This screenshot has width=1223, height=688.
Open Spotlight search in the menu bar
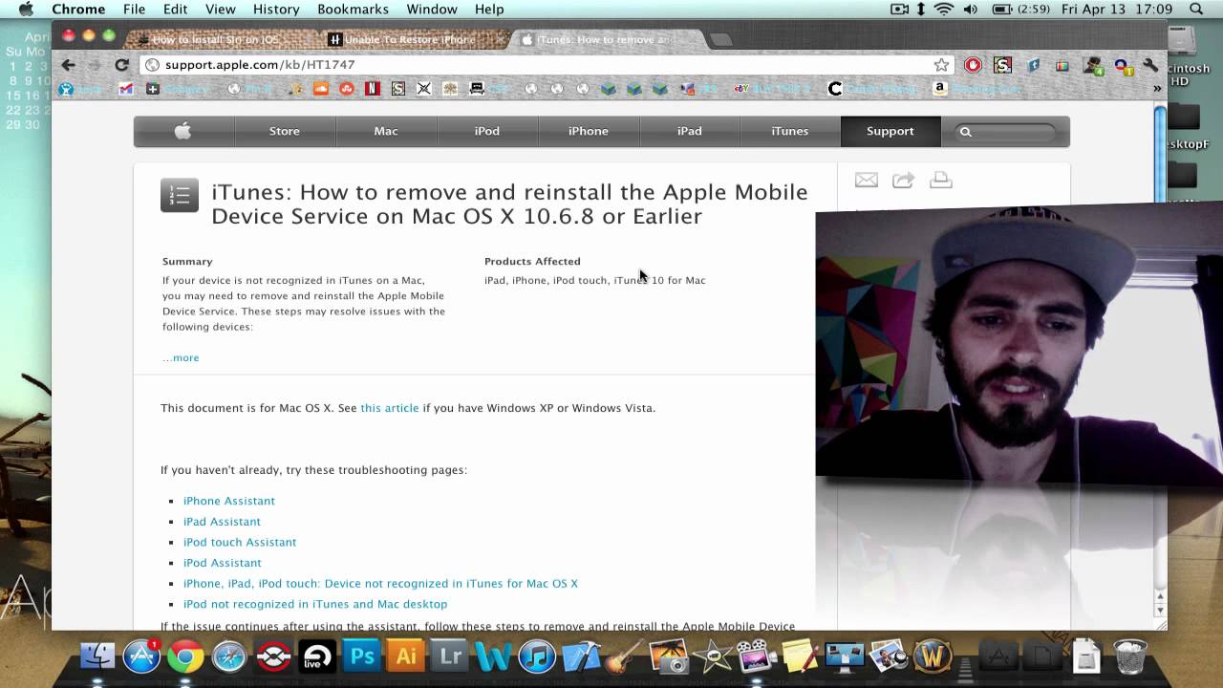pos(1196,10)
